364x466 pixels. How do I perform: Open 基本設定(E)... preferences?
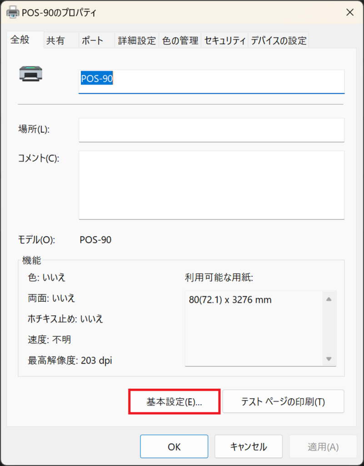tap(175, 401)
